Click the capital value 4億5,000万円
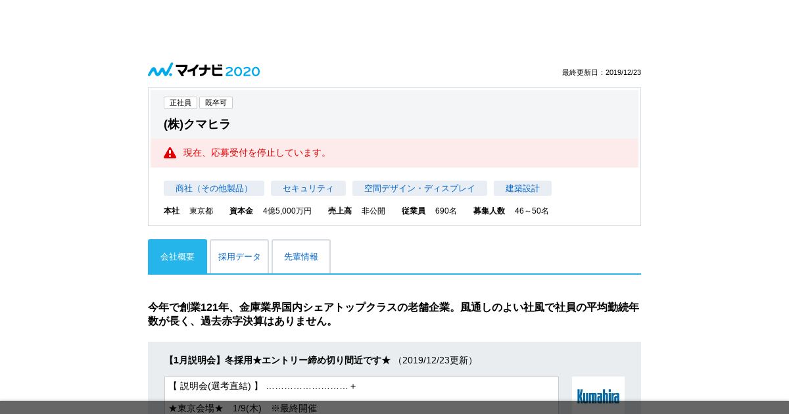The image size is (789, 414). pos(287,211)
